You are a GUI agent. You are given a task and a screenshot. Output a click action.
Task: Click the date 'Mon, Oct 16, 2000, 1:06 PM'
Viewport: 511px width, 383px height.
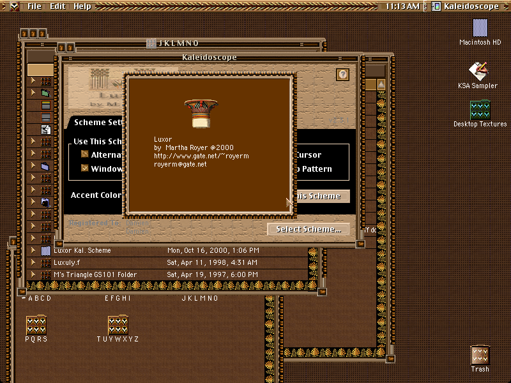[213, 250]
